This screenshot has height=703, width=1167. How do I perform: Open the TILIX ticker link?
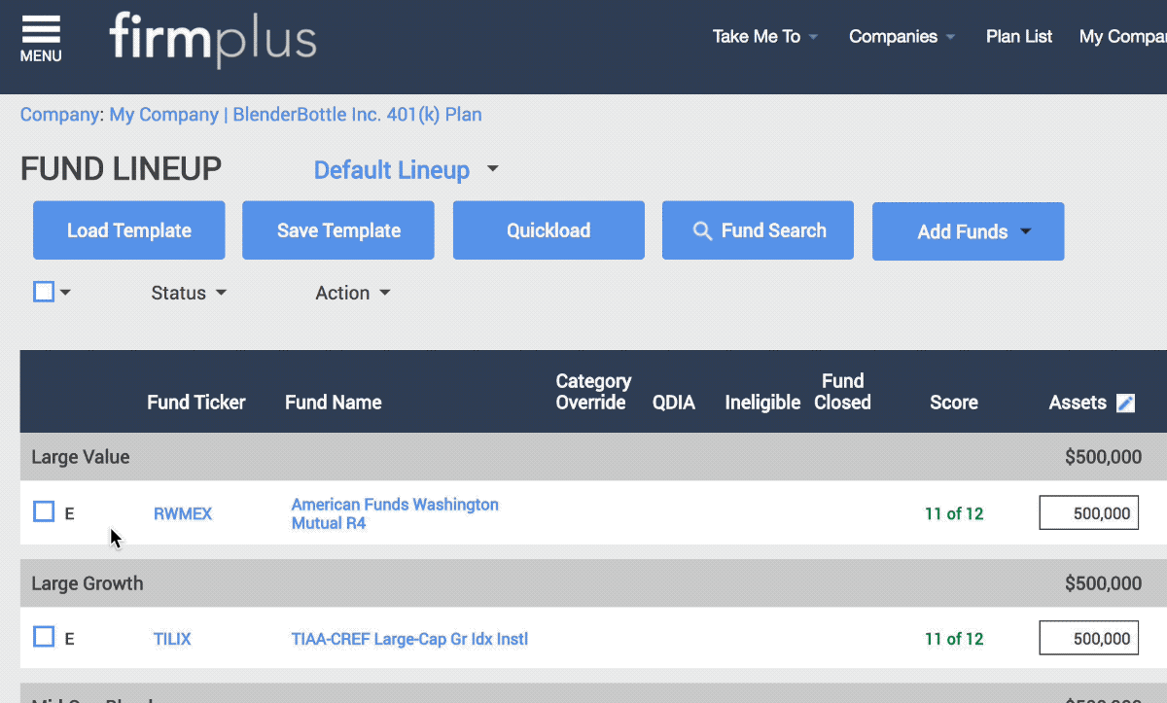pyautogui.click(x=172, y=639)
